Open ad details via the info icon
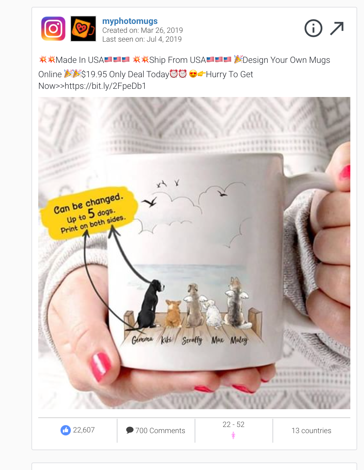This screenshot has height=470, width=364. click(x=313, y=28)
